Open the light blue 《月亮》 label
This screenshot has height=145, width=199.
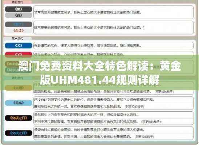pos(19,103)
